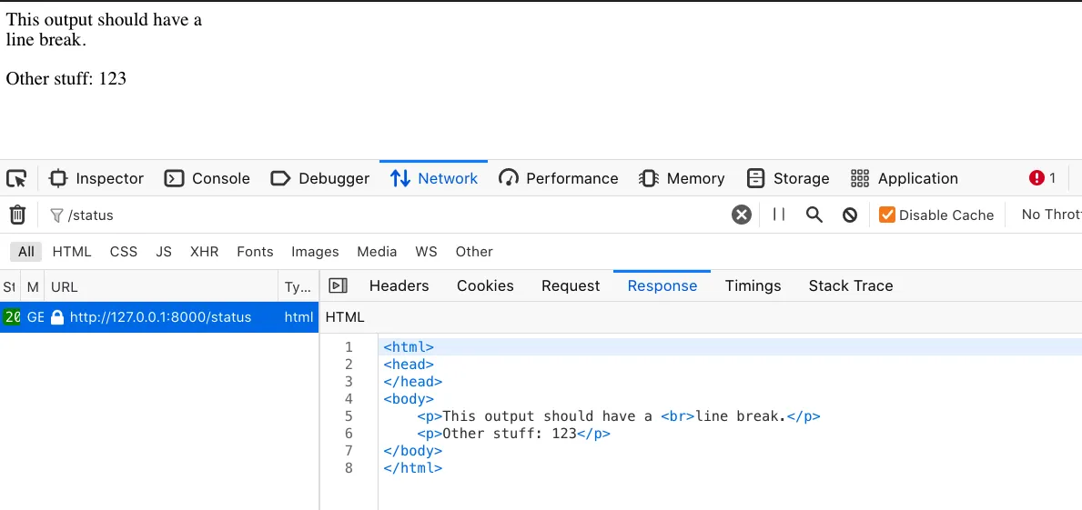Activate the element picker icon
The height and width of the screenshot is (510, 1082).
tap(16, 178)
